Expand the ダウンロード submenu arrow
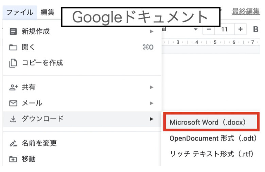 [x=152, y=119]
